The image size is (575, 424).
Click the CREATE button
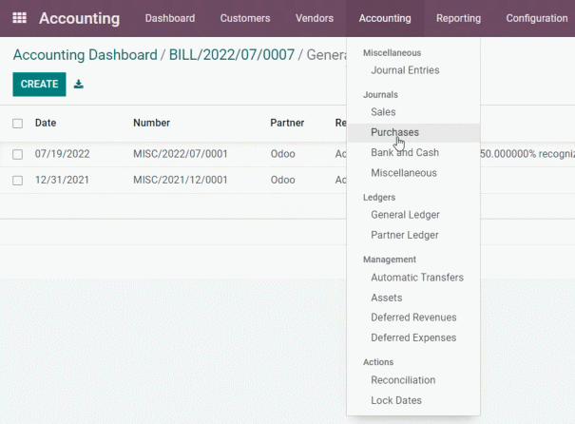coord(39,85)
